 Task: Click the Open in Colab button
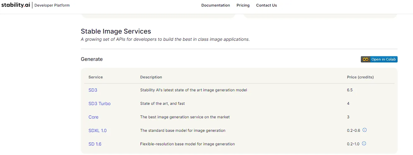pyautogui.click(x=379, y=59)
